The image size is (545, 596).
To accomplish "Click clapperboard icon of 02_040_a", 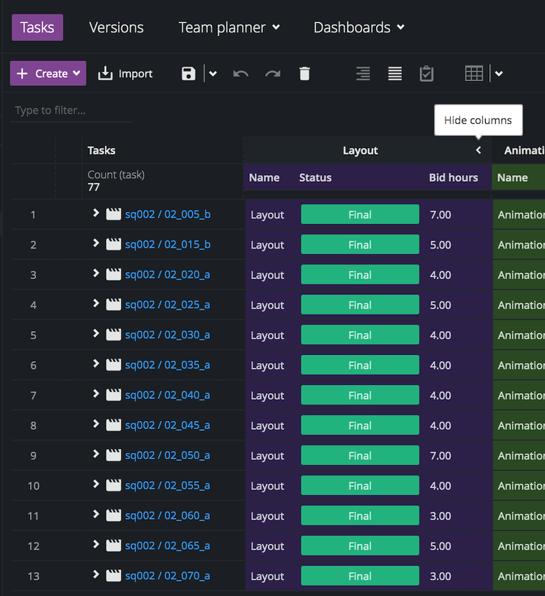I will (x=113, y=394).
